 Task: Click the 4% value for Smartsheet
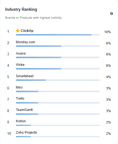click(x=108, y=77)
